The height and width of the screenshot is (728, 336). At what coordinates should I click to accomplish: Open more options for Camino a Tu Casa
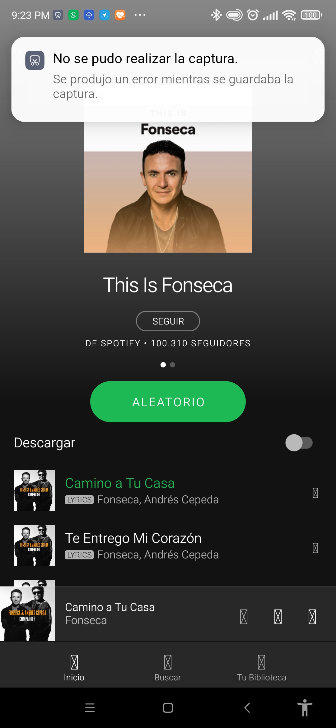click(x=315, y=493)
